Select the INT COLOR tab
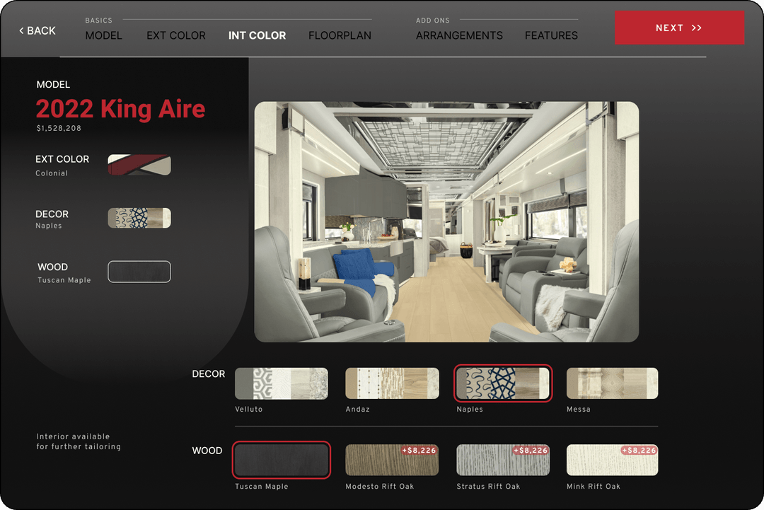 [x=257, y=35]
